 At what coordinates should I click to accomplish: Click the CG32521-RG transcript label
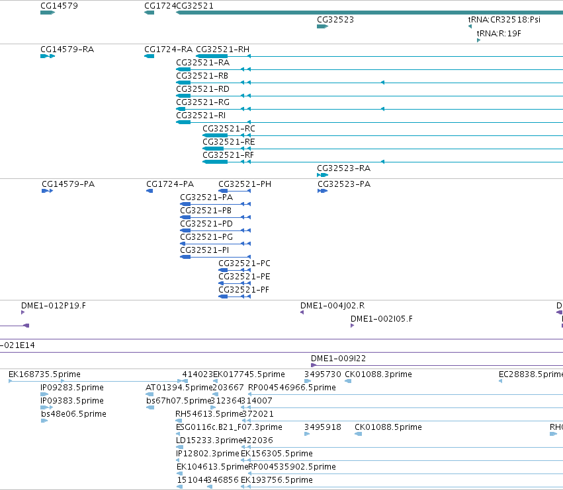point(202,102)
